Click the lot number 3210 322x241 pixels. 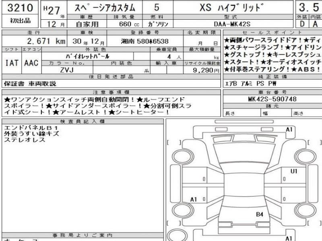[19, 8]
